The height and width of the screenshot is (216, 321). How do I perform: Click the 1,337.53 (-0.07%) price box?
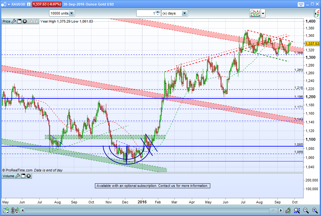pos(47,4)
